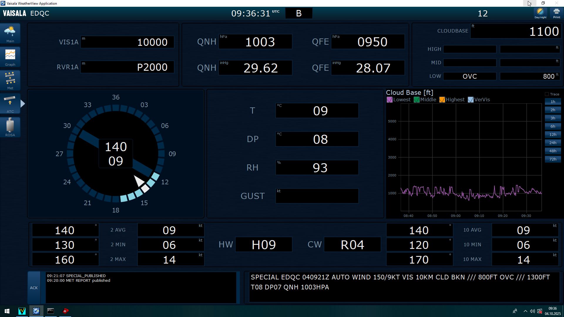The image size is (564, 317).
Task: Enable the Trace checkbox
Action: pos(547,94)
